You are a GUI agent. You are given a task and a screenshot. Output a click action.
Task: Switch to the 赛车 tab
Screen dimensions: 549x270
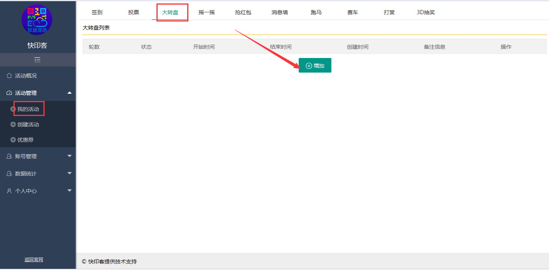(353, 12)
